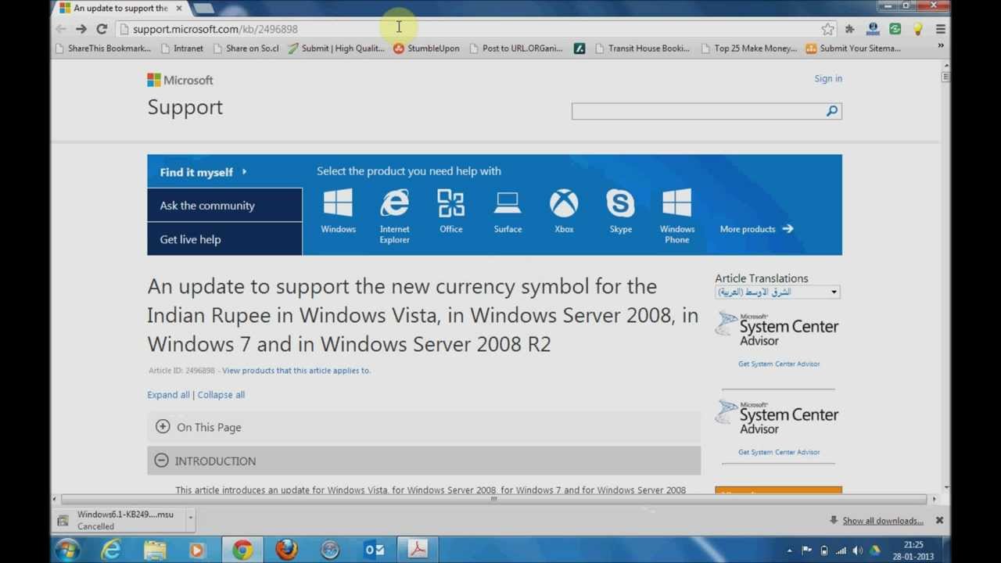Show hidden system tray icons
Image resolution: width=1001 pixels, height=563 pixels.
click(789, 550)
